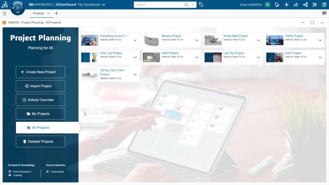Click the ENOVIA widget orange app icon
329x185 pixels.
[x=4, y=23]
